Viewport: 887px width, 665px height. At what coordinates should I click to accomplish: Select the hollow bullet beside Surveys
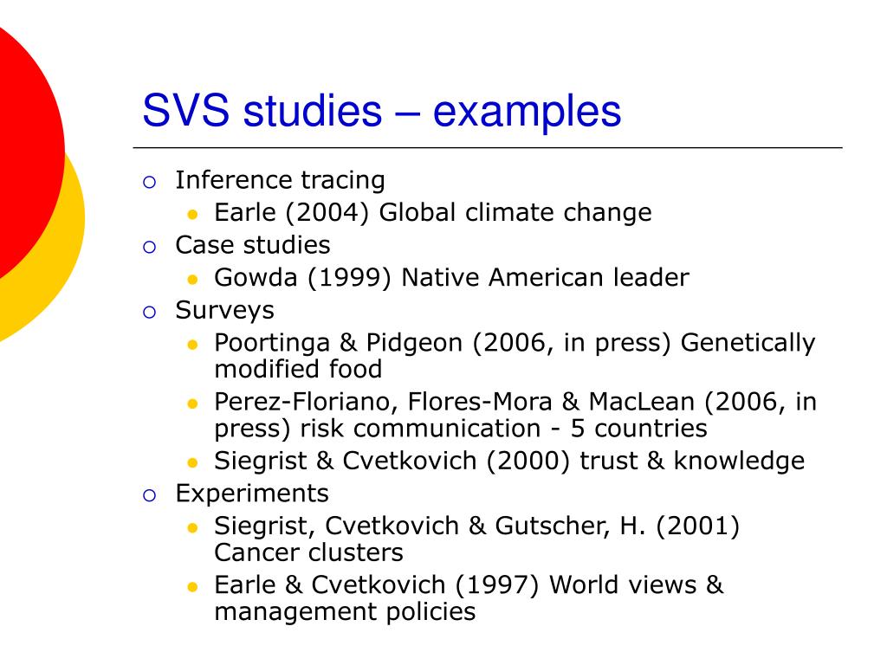(149, 312)
